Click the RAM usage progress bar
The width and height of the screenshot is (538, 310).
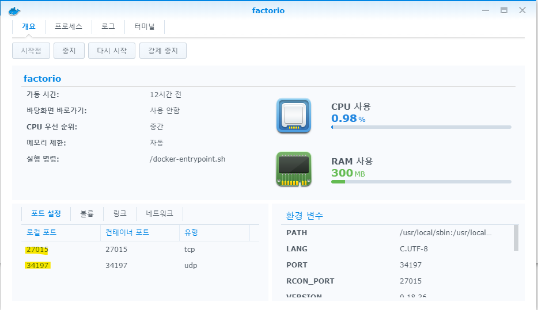(x=421, y=182)
